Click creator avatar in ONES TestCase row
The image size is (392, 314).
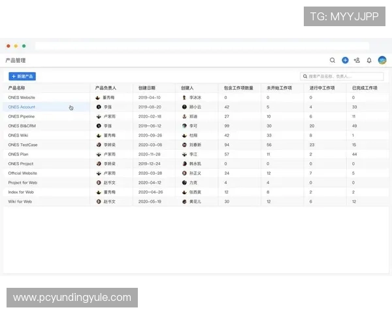184,145
